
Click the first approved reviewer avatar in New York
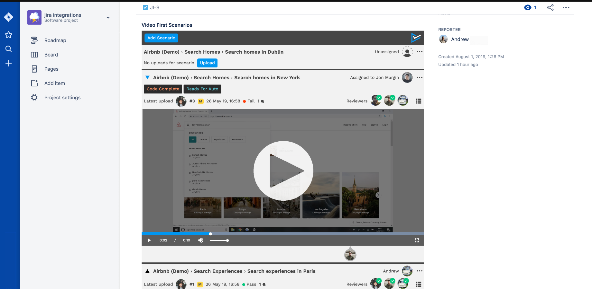click(376, 101)
